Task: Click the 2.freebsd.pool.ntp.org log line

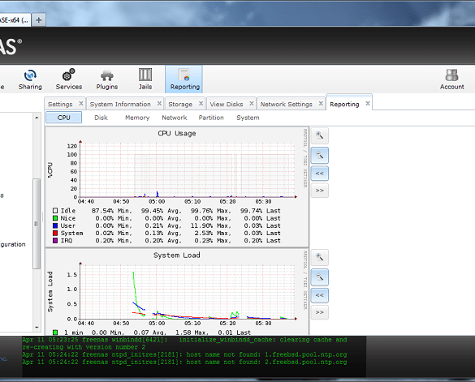Action: click(184, 362)
